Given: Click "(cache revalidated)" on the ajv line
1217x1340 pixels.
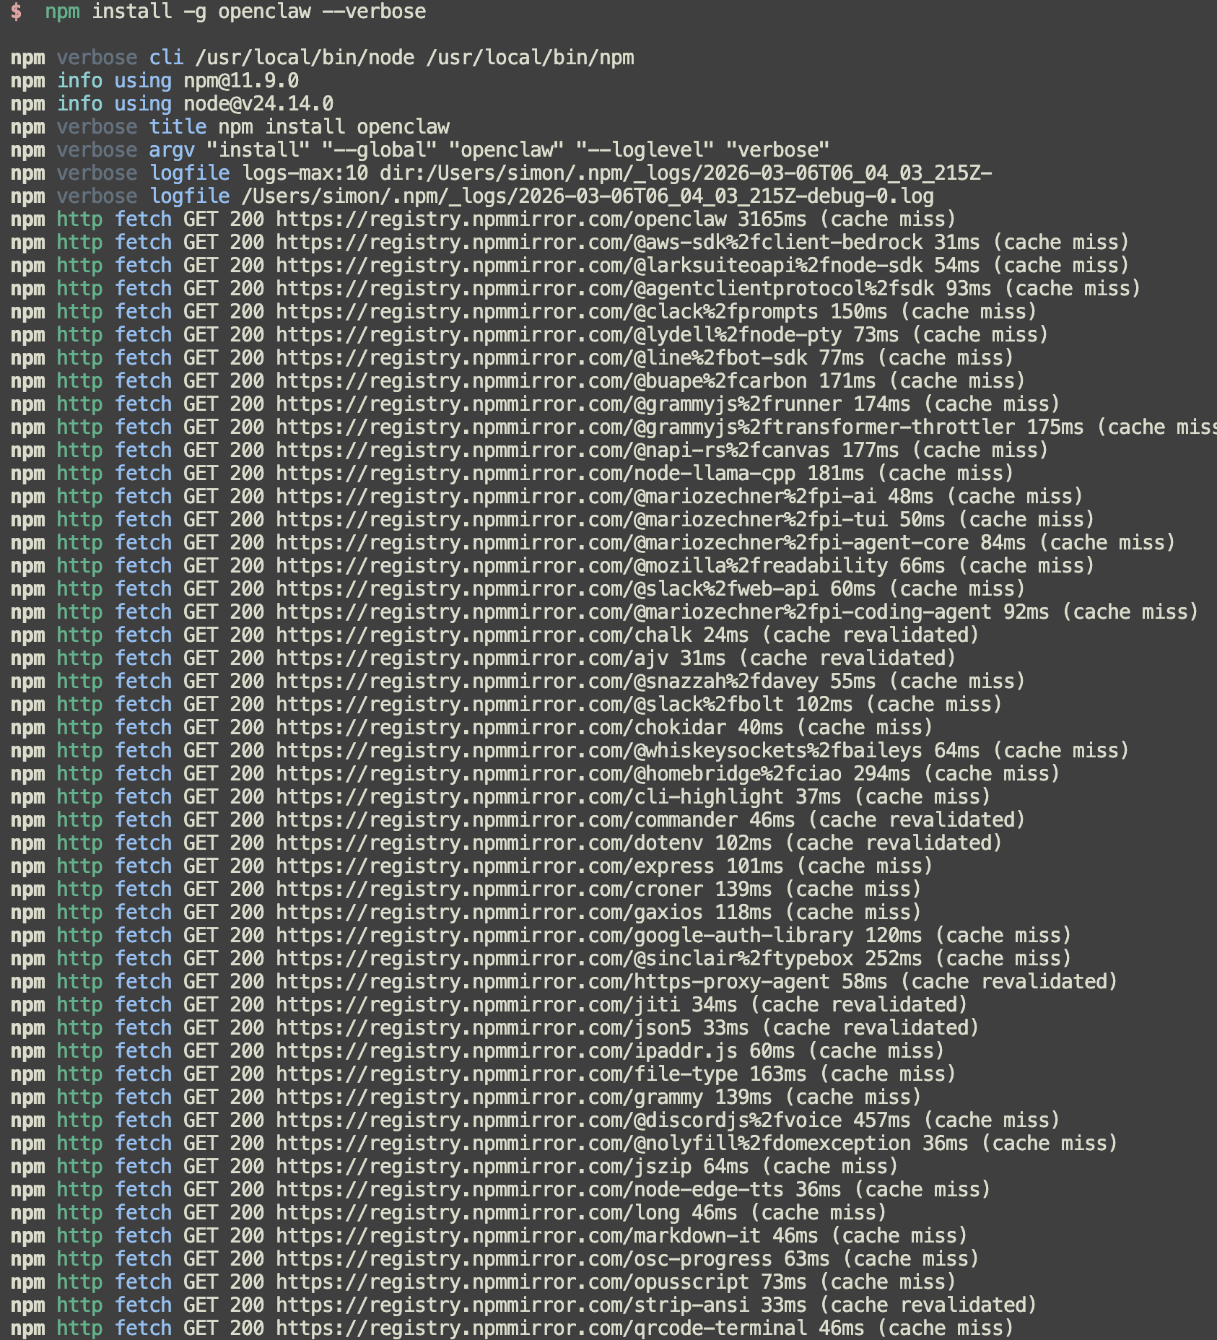Looking at the screenshot, I should coord(848,658).
